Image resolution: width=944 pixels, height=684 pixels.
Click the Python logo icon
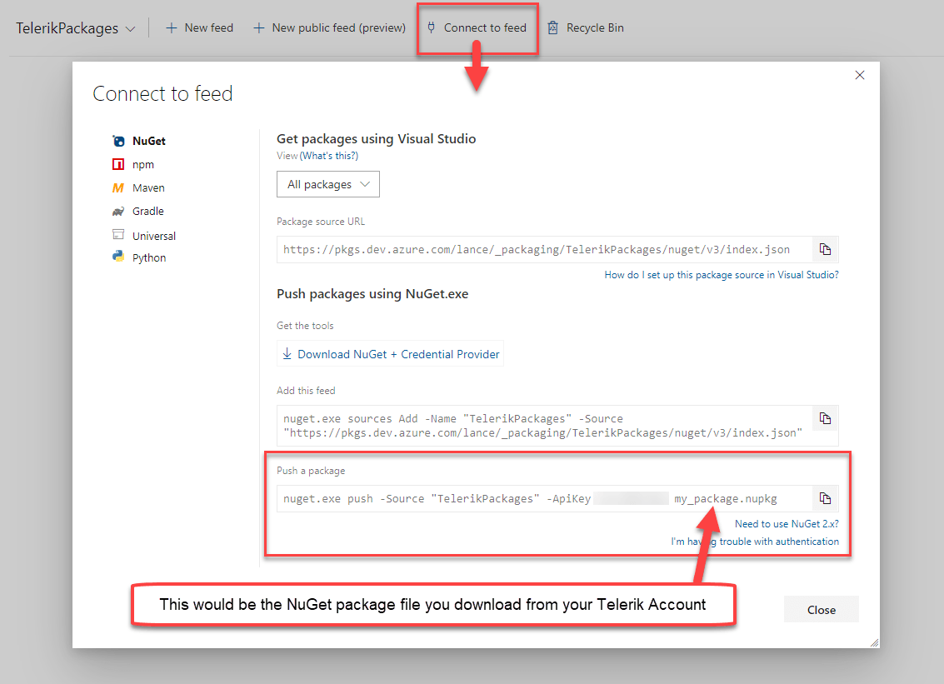coord(118,257)
